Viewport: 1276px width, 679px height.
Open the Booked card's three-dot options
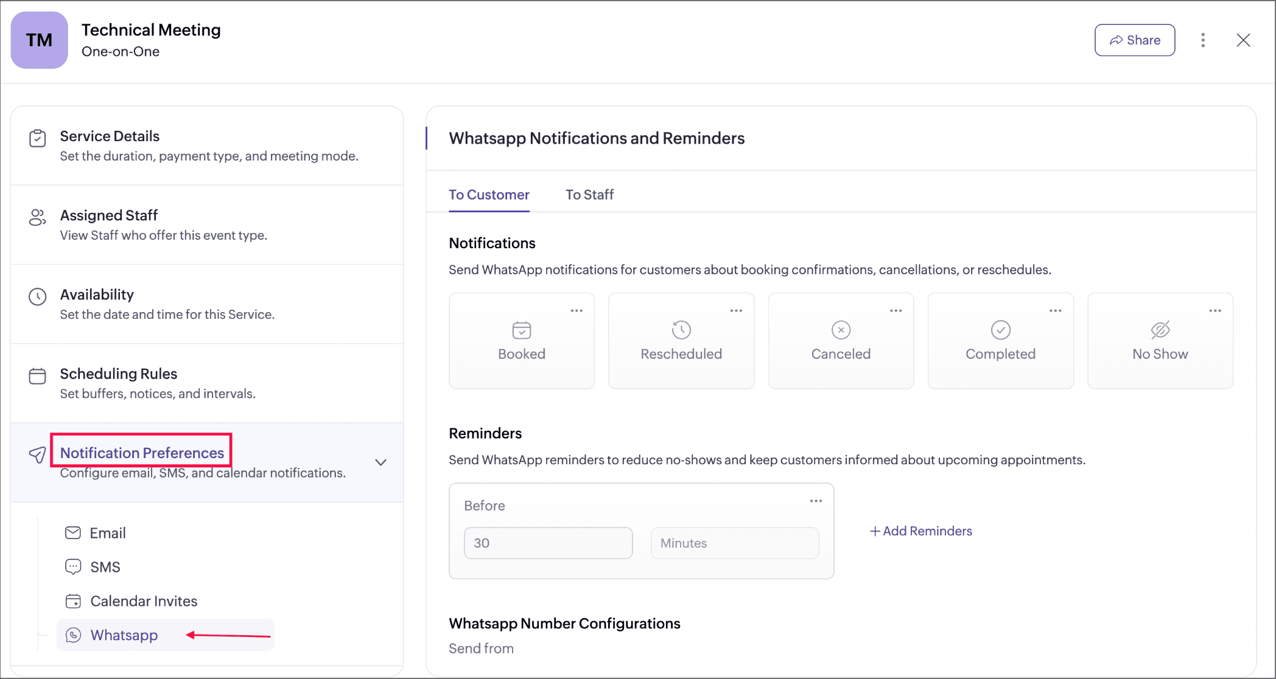tap(577, 311)
